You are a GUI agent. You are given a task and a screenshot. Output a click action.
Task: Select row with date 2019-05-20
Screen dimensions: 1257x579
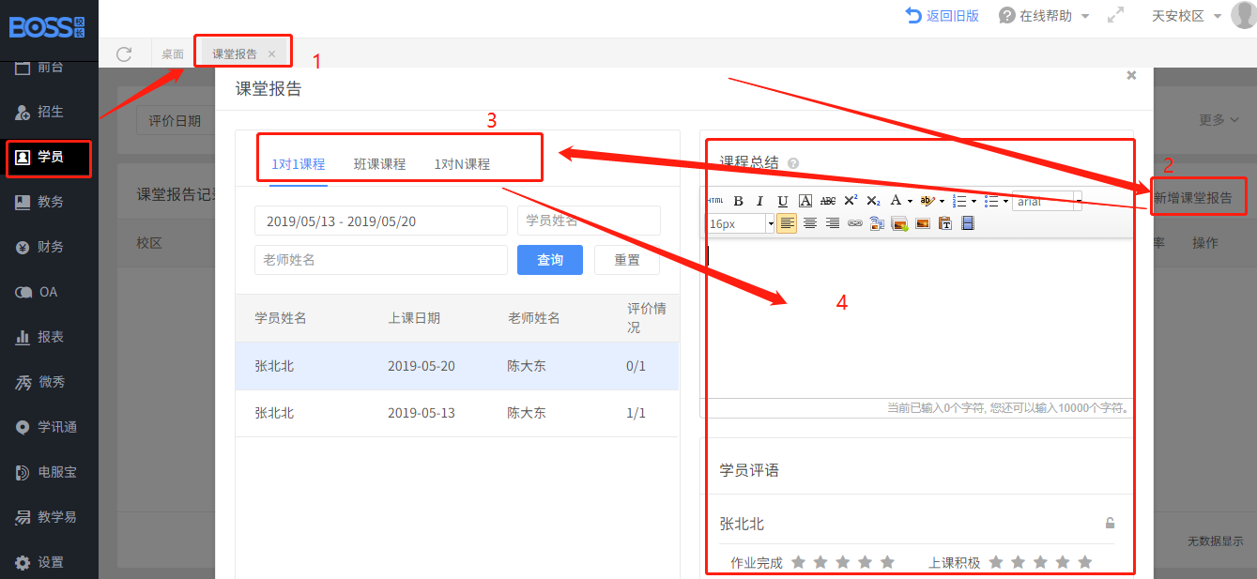click(457, 366)
